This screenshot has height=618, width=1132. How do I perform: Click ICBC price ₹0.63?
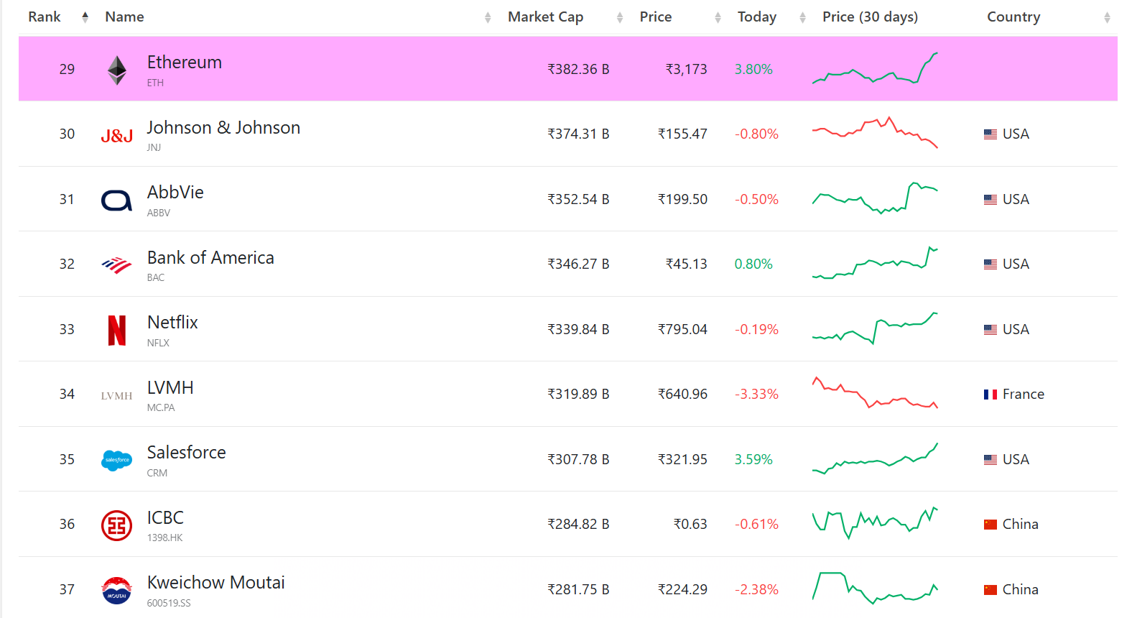[x=690, y=524]
